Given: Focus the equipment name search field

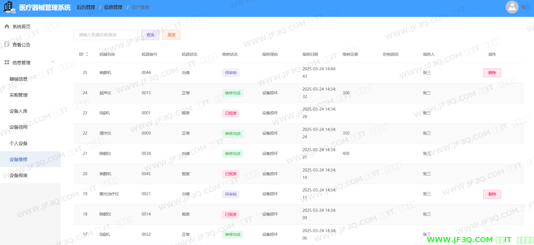Looking at the screenshot, I should [x=106, y=35].
